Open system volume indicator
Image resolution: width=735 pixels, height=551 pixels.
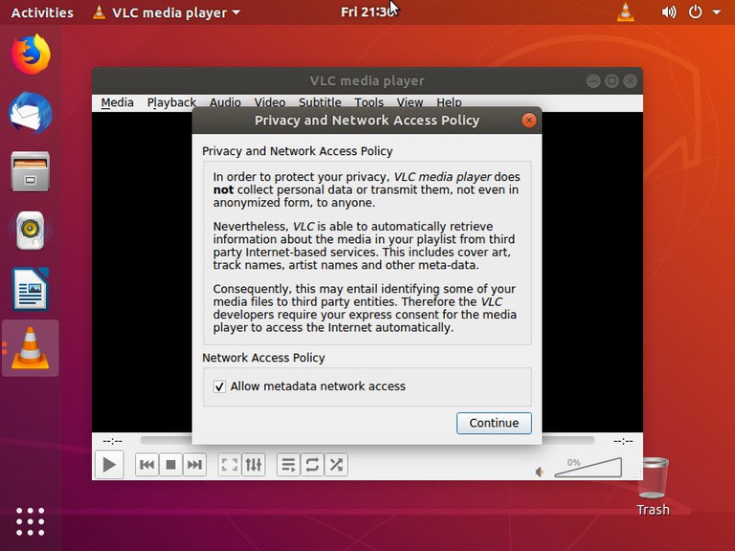coord(669,12)
